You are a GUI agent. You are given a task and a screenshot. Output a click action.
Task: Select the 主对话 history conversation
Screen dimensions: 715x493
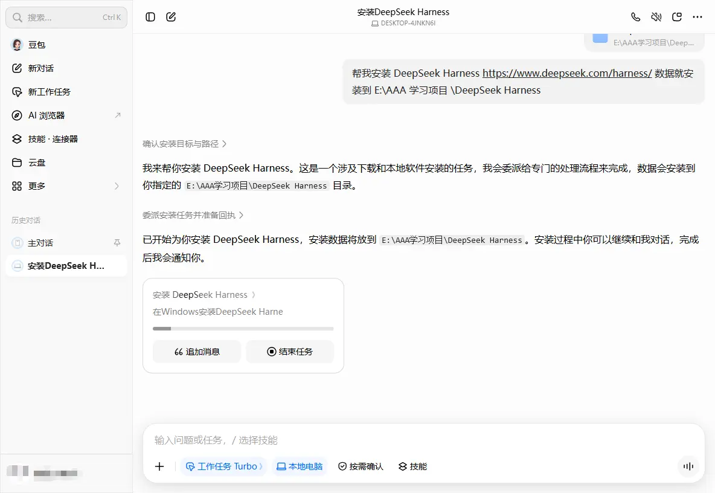coord(66,243)
